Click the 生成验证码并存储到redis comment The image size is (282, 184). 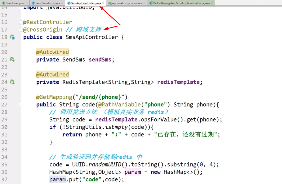[96, 157]
